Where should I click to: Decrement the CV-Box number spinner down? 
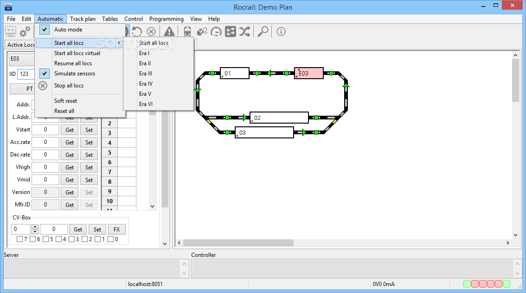[x=35, y=232]
